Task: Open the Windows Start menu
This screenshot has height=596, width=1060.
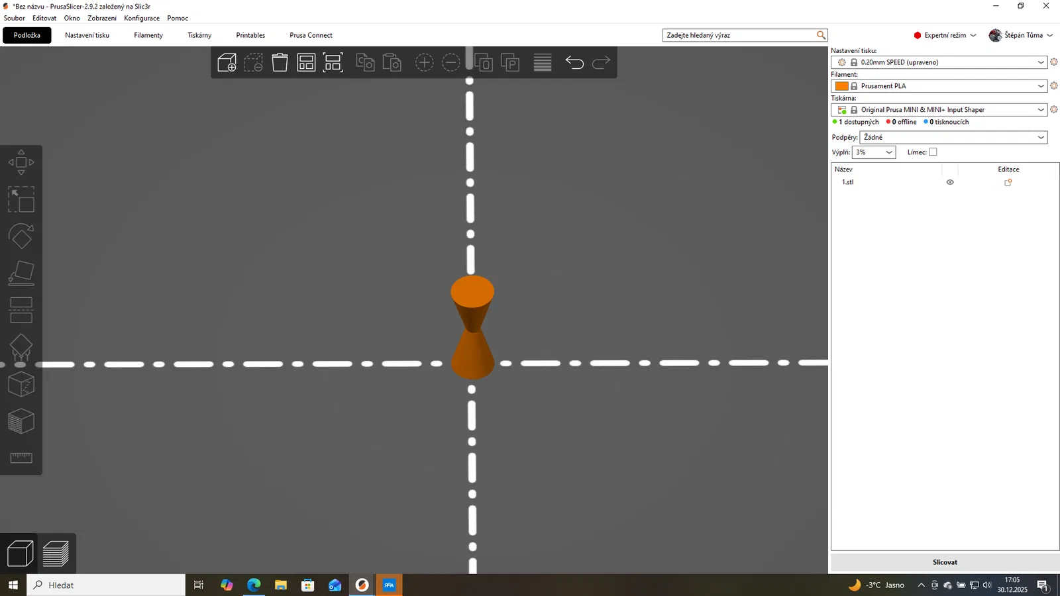Action: 13,585
